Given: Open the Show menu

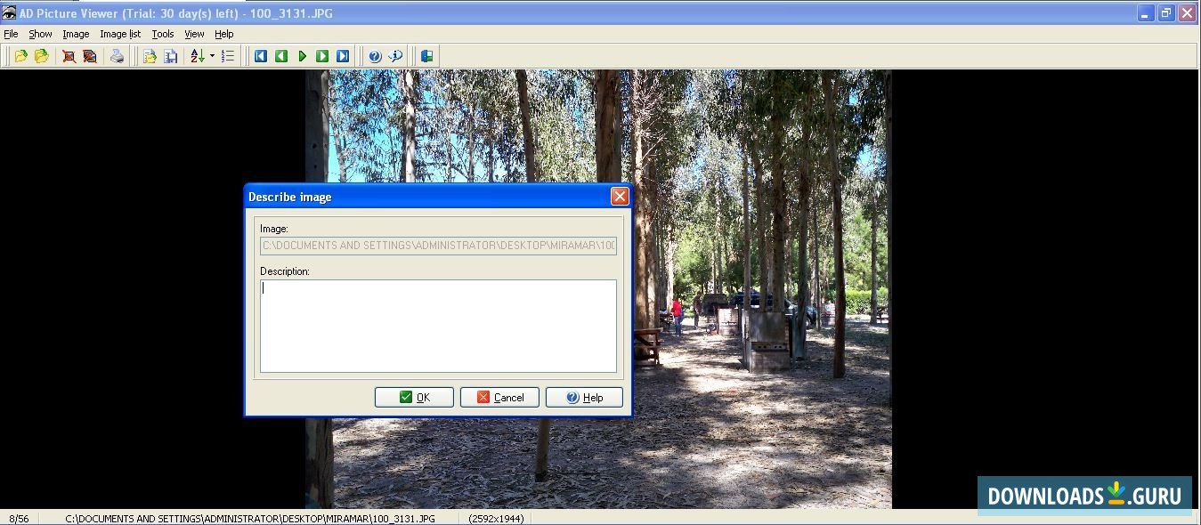Looking at the screenshot, I should pyautogui.click(x=40, y=34).
